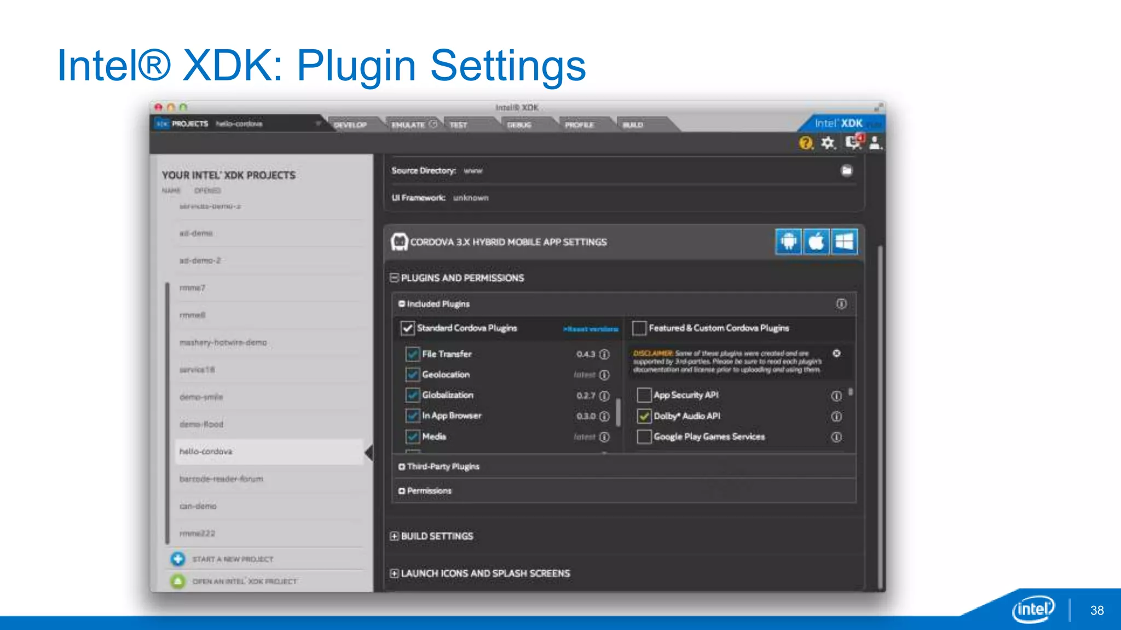Collapse Plugins and Permissions section
This screenshot has width=1121, height=630.
point(394,278)
